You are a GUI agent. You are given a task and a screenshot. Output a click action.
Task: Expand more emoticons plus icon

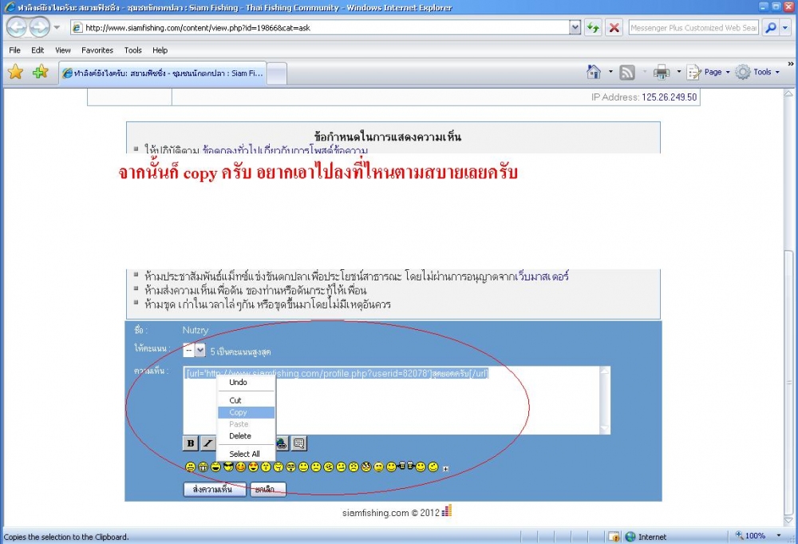pyautogui.click(x=446, y=469)
